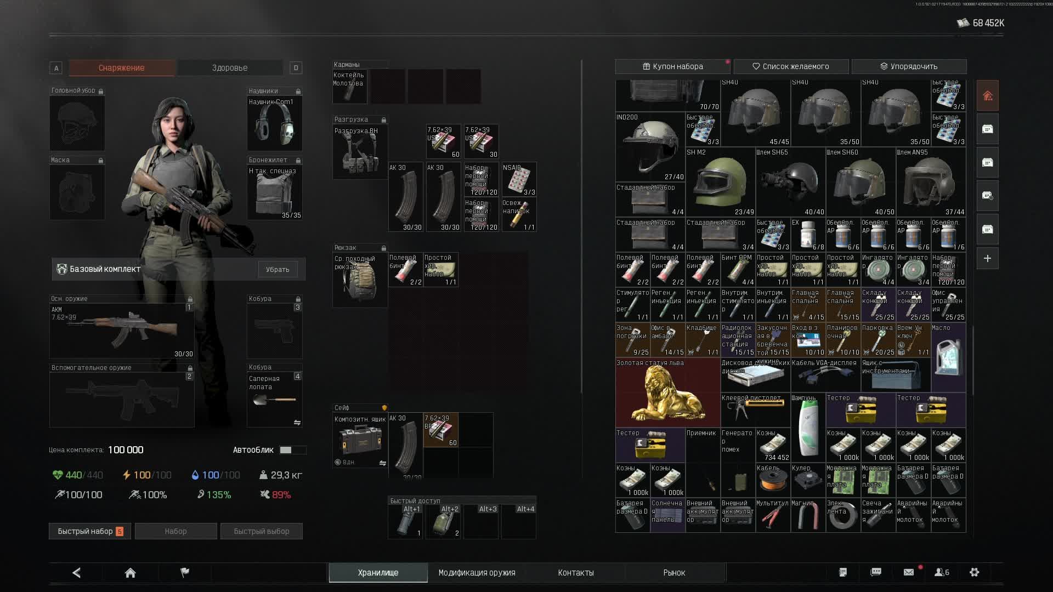
Task: Click the Упорядочить button
Action: pos(909,66)
